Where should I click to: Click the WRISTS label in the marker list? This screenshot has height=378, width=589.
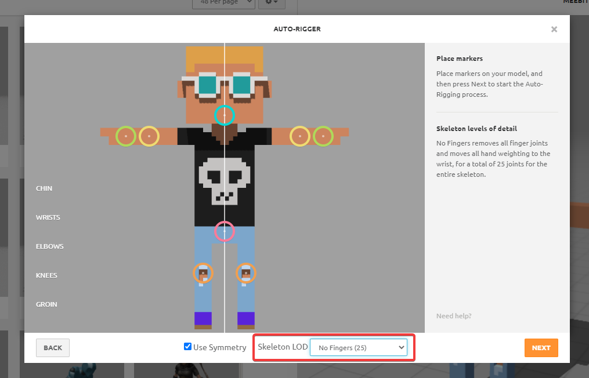pos(48,217)
